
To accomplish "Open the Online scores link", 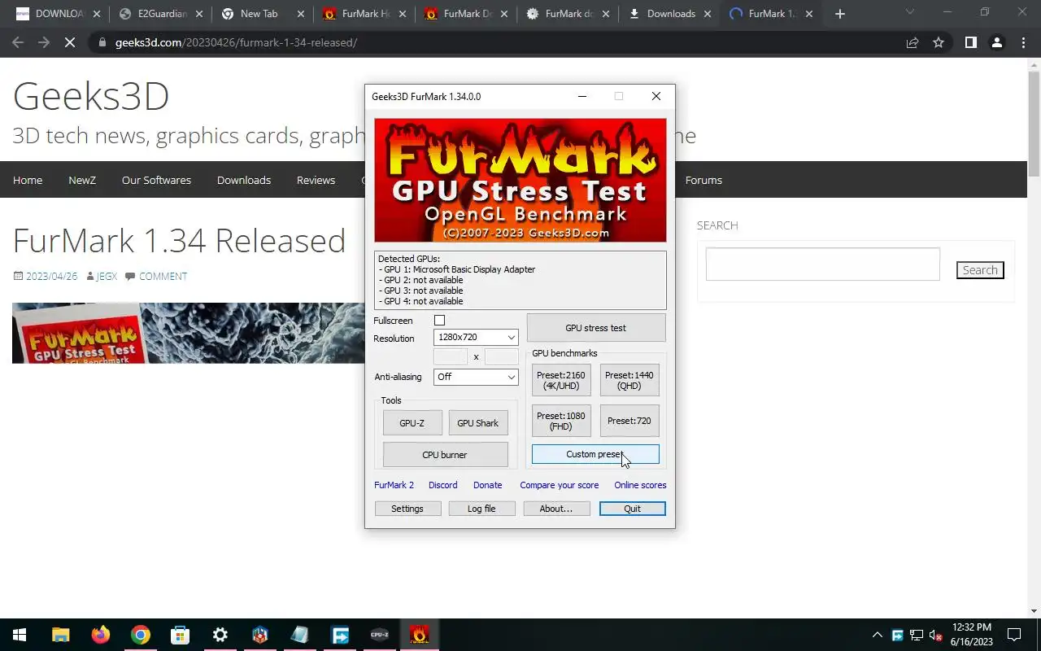I will pyautogui.click(x=640, y=485).
